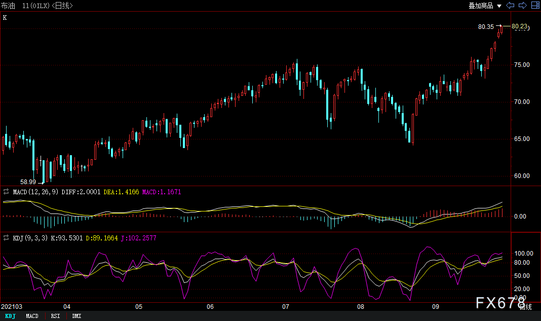Viewport: 541px width, 321px height.
Task: Click the 05 month axis label
Action: (x=139, y=307)
